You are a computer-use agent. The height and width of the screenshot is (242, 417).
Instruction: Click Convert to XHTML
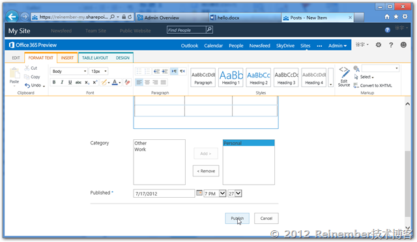pyautogui.click(x=373, y=85)
